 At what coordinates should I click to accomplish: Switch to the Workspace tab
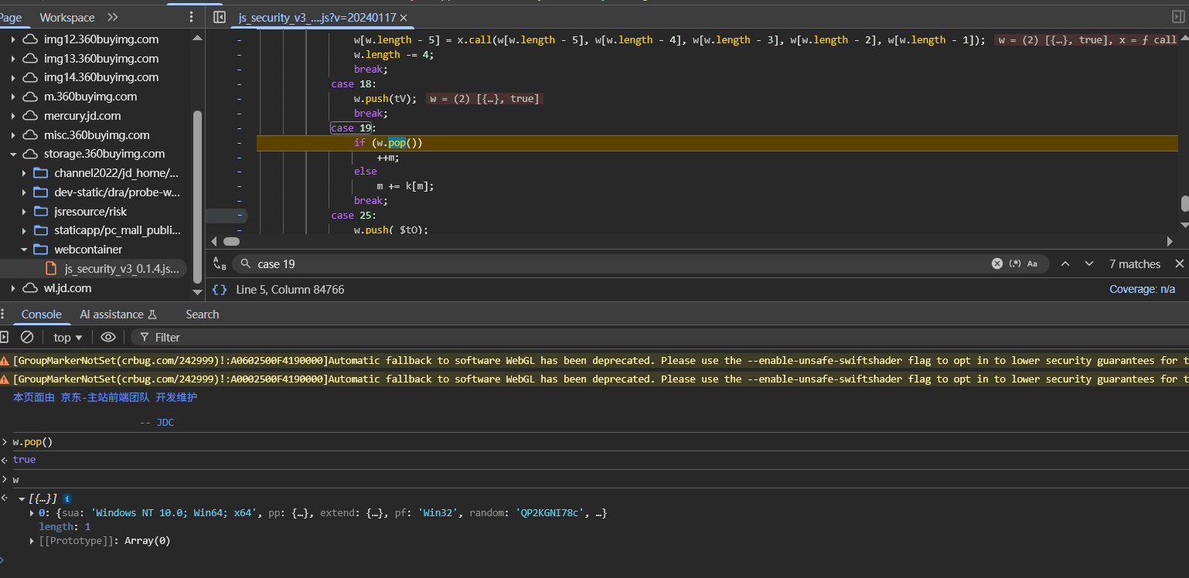67,17
